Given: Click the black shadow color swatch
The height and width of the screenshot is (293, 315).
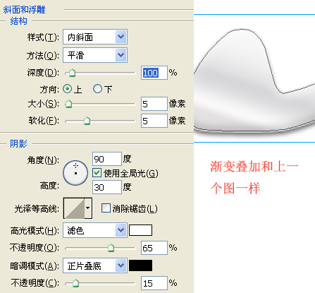Looking at the screenshot, I should [140, 265].
